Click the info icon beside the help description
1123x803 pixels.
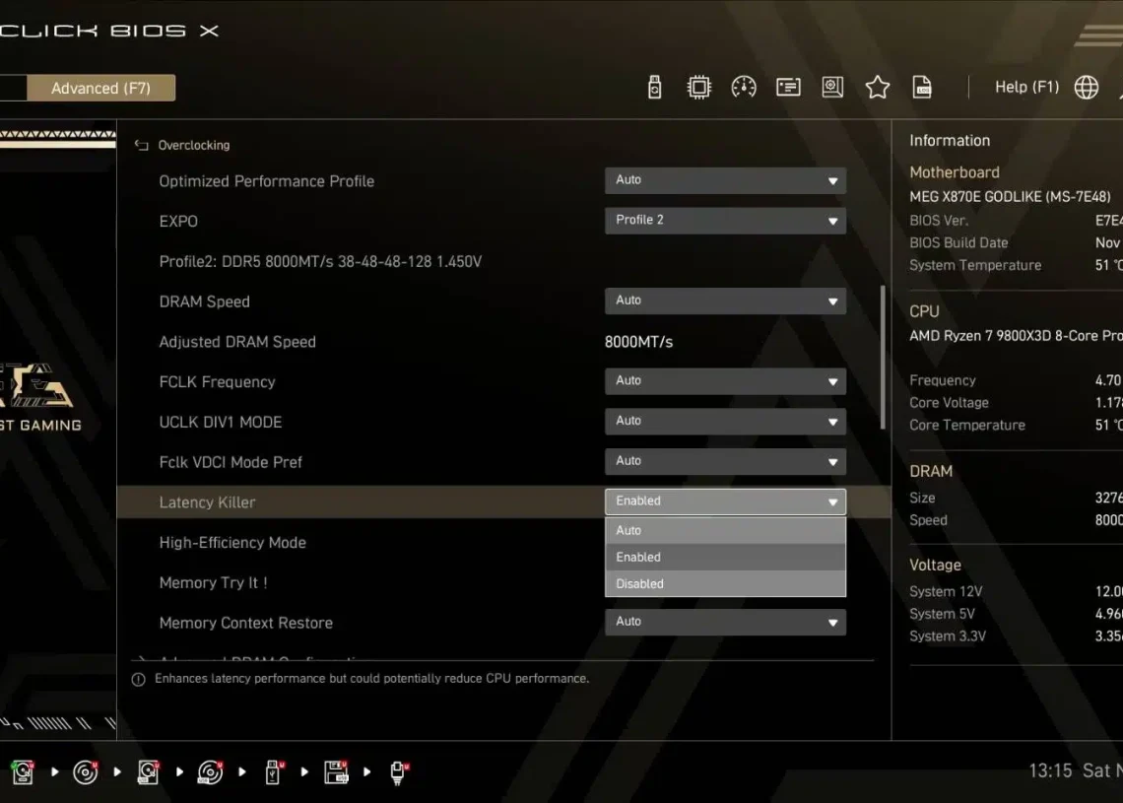tap(138, 679)
